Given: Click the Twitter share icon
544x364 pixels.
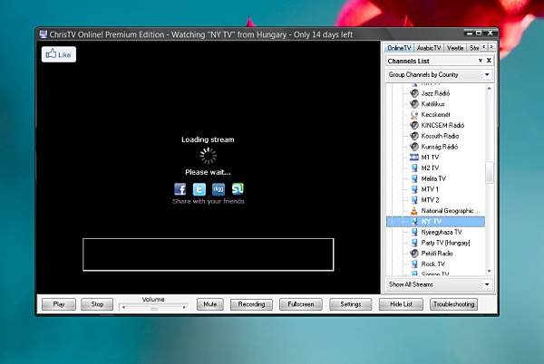Looking at the screenshot, I should (x=199, y=189).
